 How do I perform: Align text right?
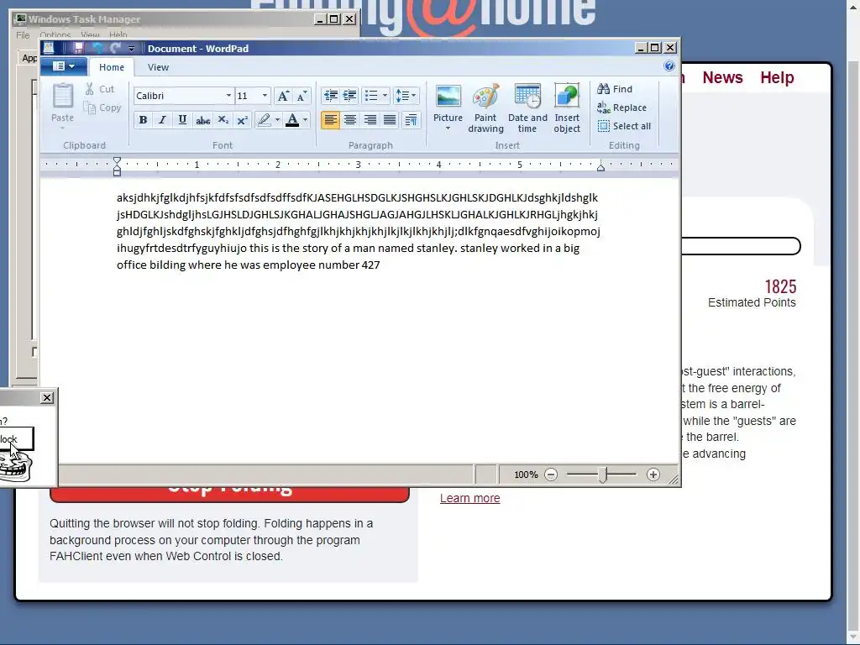tap(370, 119)
